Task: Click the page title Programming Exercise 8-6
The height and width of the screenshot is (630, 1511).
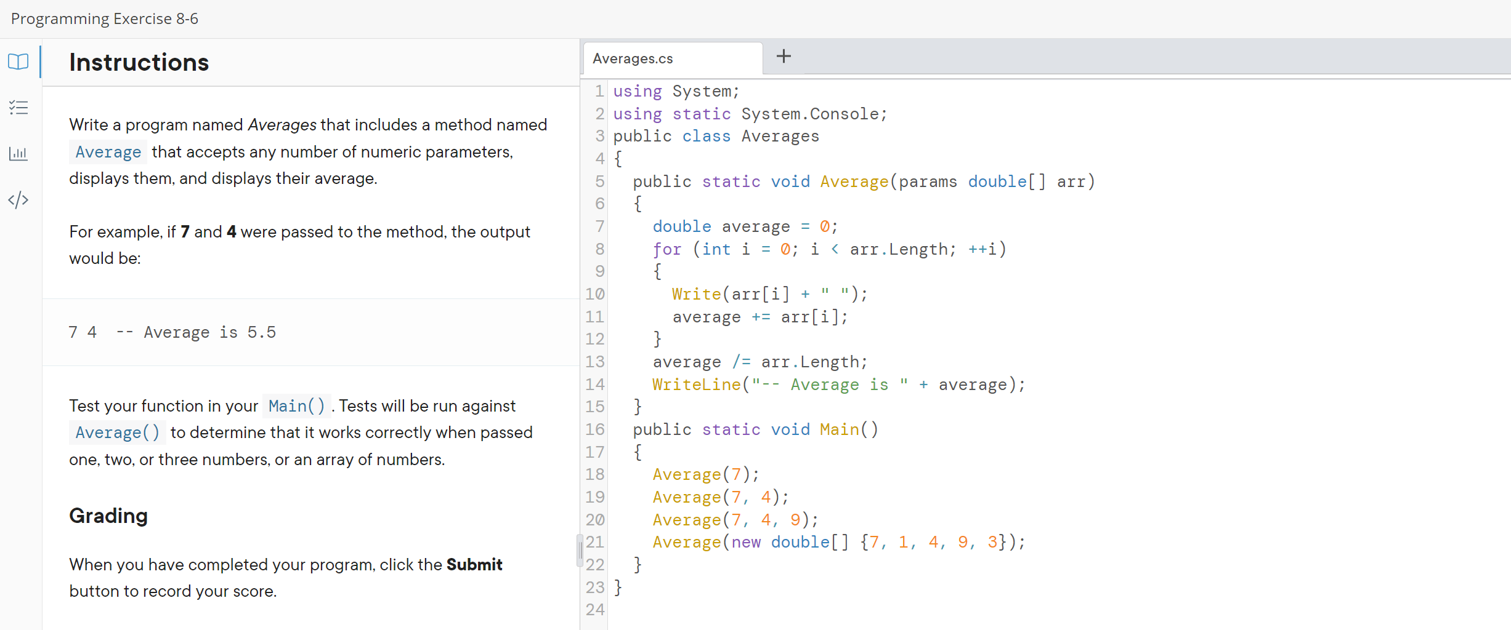Action: coord(103,18)
